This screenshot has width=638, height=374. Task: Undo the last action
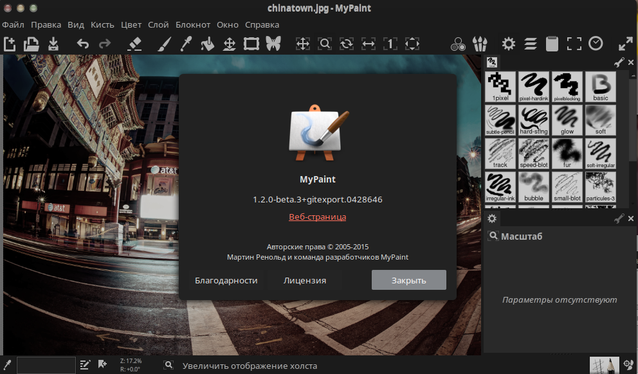coord(82,44)
